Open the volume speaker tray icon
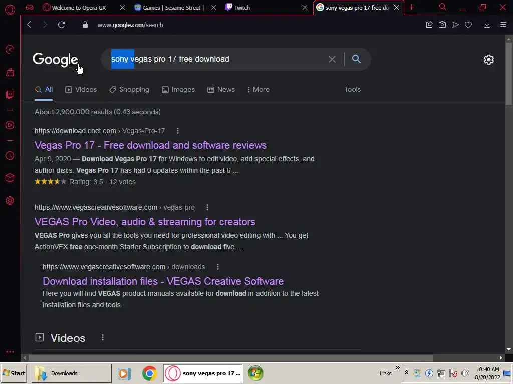Screen dimensions: 513x384 465,373
